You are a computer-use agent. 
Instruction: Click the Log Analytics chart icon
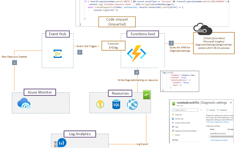tap(62, 143)
